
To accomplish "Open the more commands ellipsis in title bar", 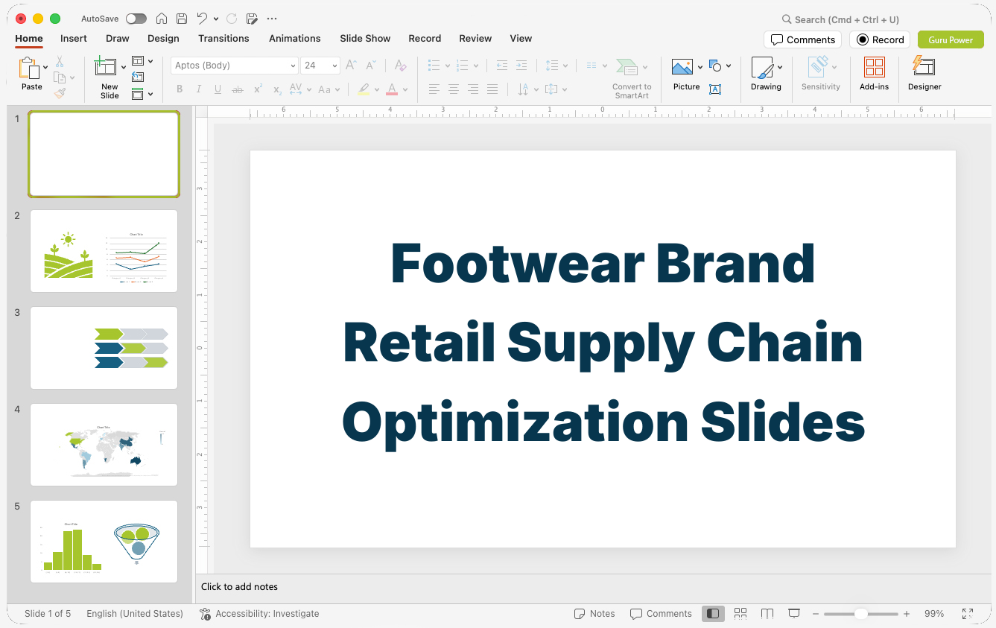I will [272, 19].
